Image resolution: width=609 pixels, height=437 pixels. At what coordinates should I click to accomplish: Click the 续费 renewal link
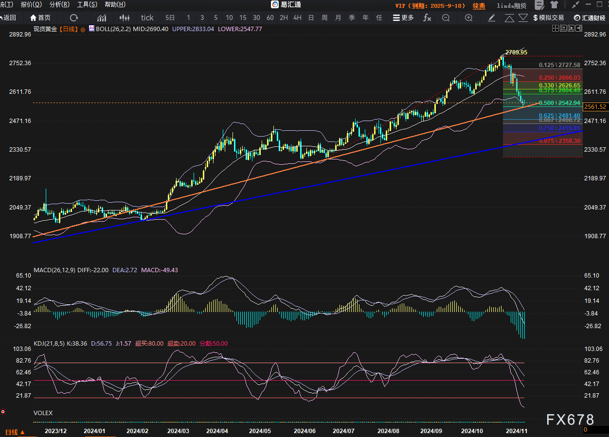tap(479, 6)
